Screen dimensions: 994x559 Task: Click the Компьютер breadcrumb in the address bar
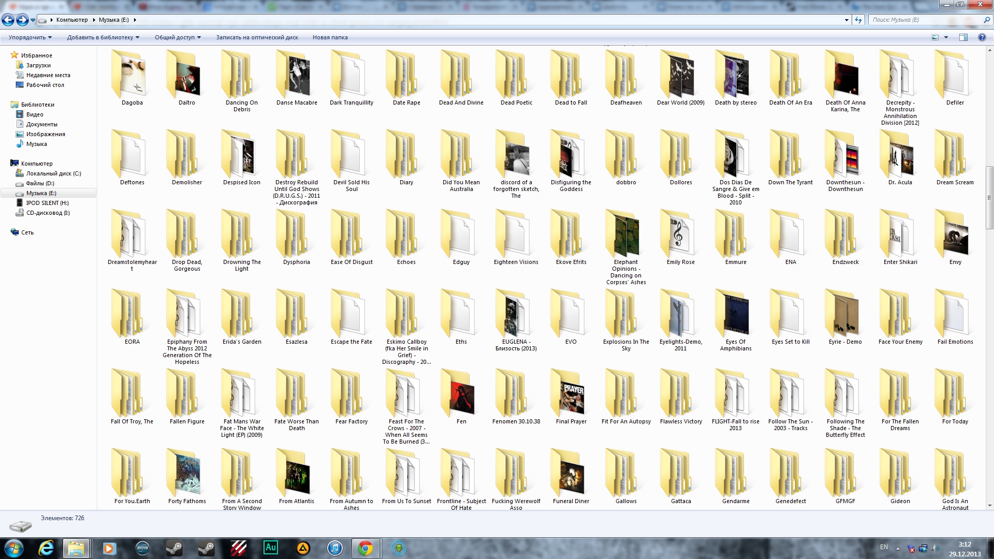[x=72, y=20]
